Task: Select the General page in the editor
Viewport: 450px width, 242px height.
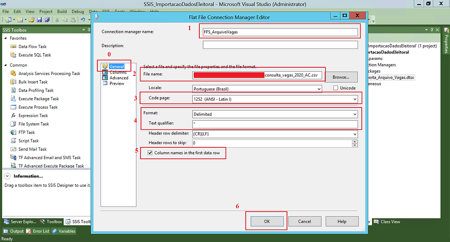Action: (117, 66)
